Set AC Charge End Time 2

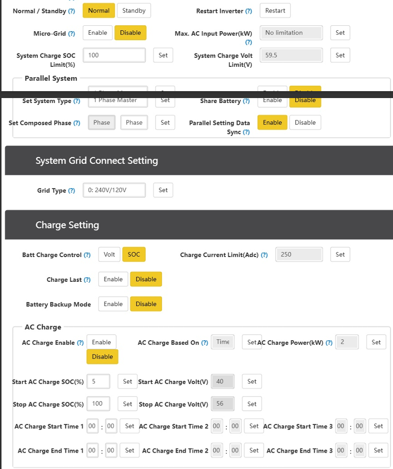pos(254,450)
